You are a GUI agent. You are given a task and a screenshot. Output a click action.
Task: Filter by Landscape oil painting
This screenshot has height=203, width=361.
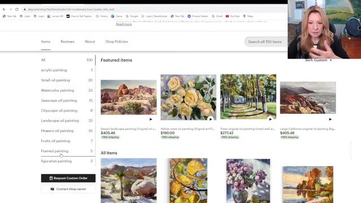[x=67, y=121]
